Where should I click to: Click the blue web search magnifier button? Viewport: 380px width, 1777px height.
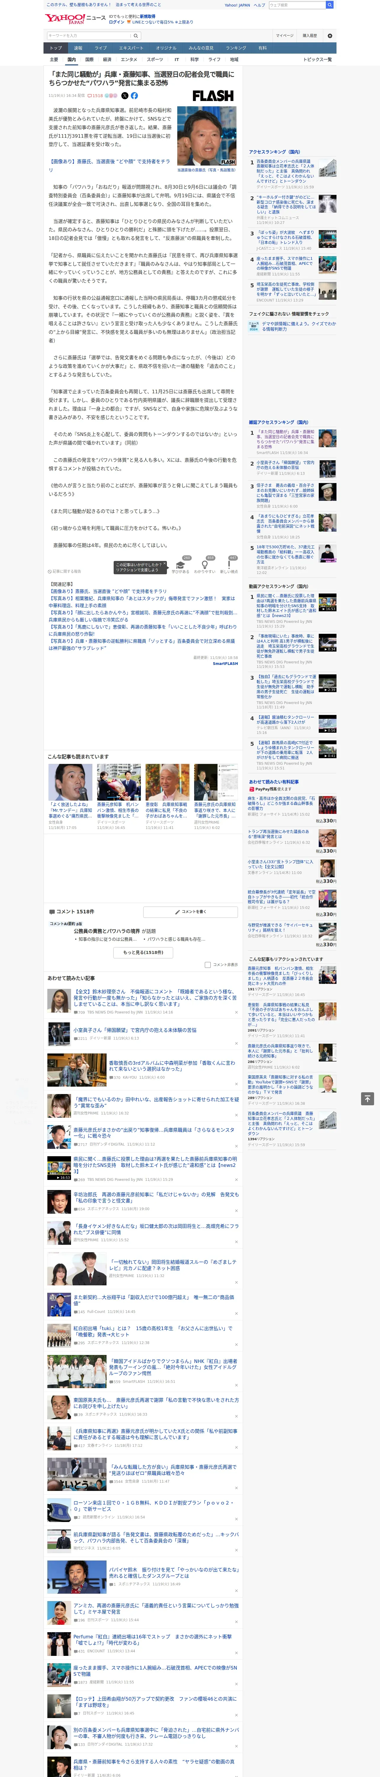click(x=330, y=5)
